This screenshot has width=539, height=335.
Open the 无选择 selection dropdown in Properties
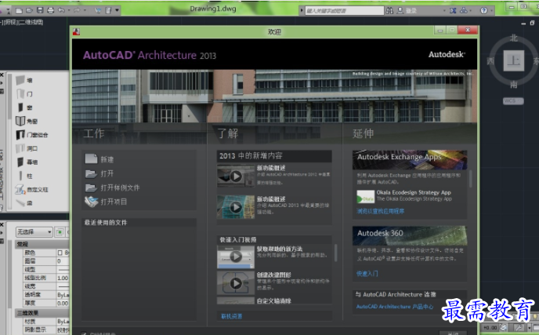click(34, 232)
